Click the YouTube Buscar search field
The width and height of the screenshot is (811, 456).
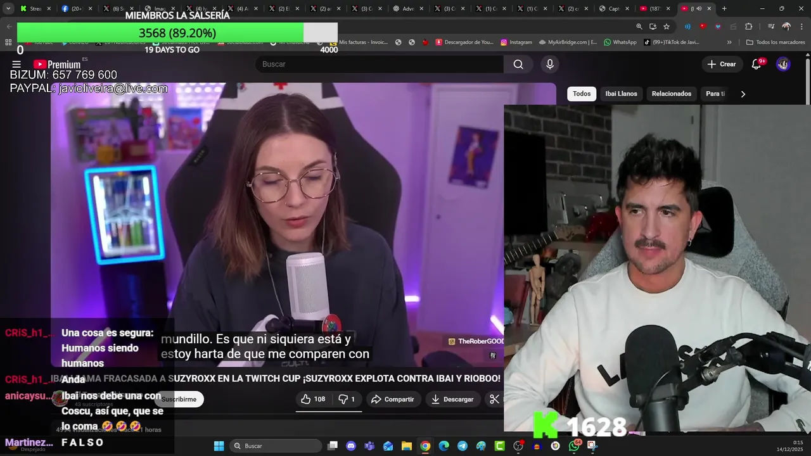tap(380, 64)
